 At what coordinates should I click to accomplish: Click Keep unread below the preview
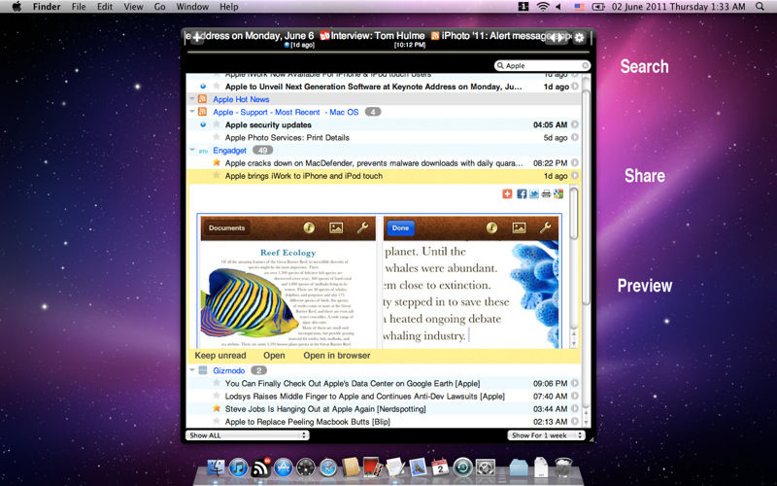[220, 355]
